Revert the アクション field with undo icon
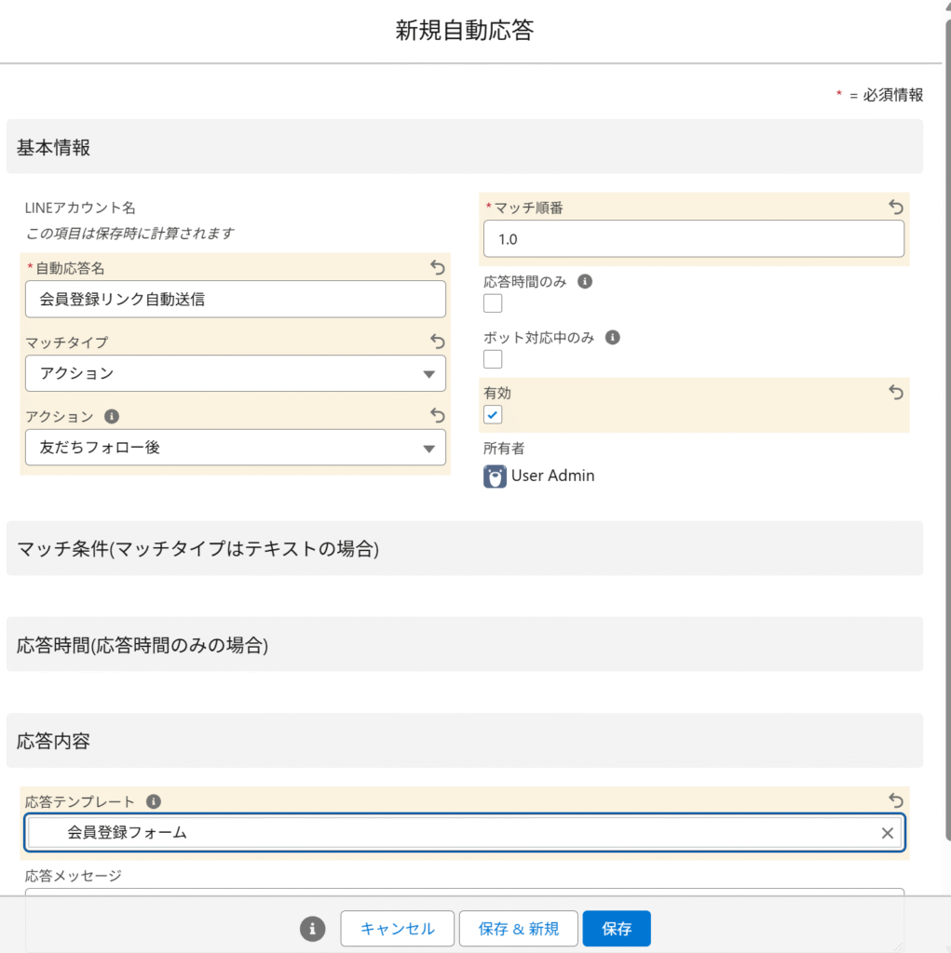This screenshot has width=951, height=953. [x=438, y=416]
